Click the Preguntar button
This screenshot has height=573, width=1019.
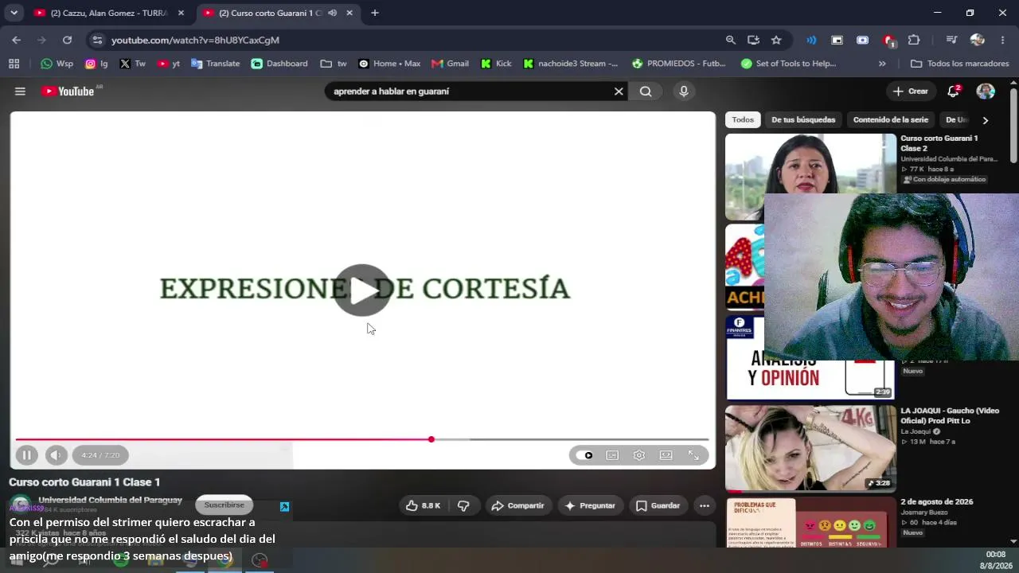pos(590,505)
